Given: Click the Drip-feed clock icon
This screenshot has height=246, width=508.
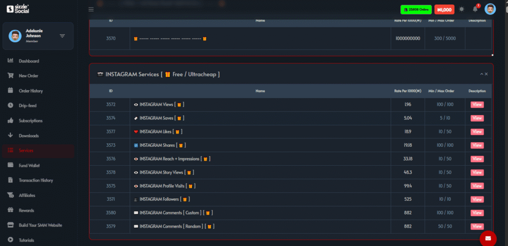Looking at the screenshot, I should (x=10, y=105).
